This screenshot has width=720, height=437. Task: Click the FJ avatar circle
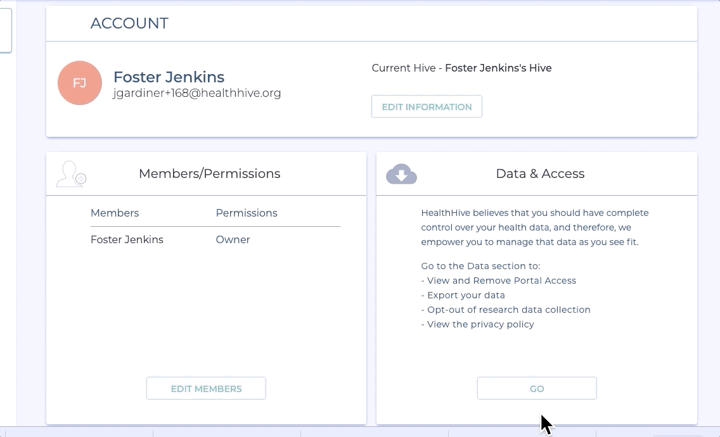[80, 83]
